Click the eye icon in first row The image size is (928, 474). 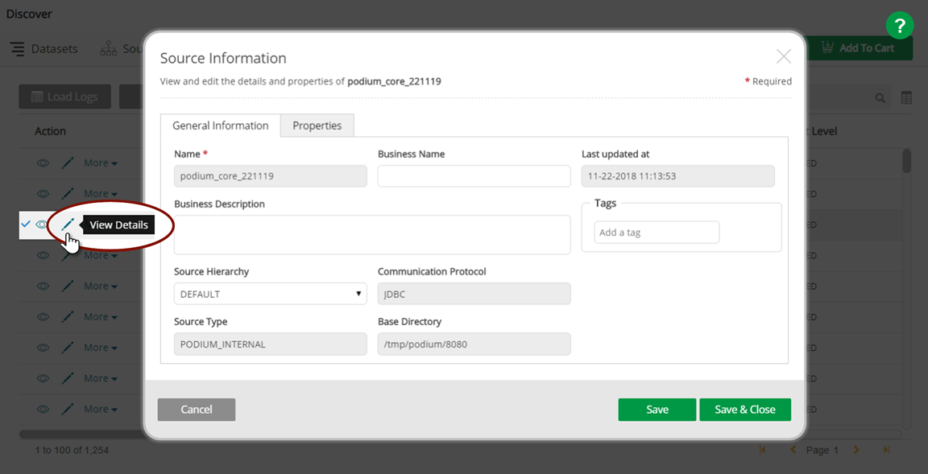tap(43, 163)
